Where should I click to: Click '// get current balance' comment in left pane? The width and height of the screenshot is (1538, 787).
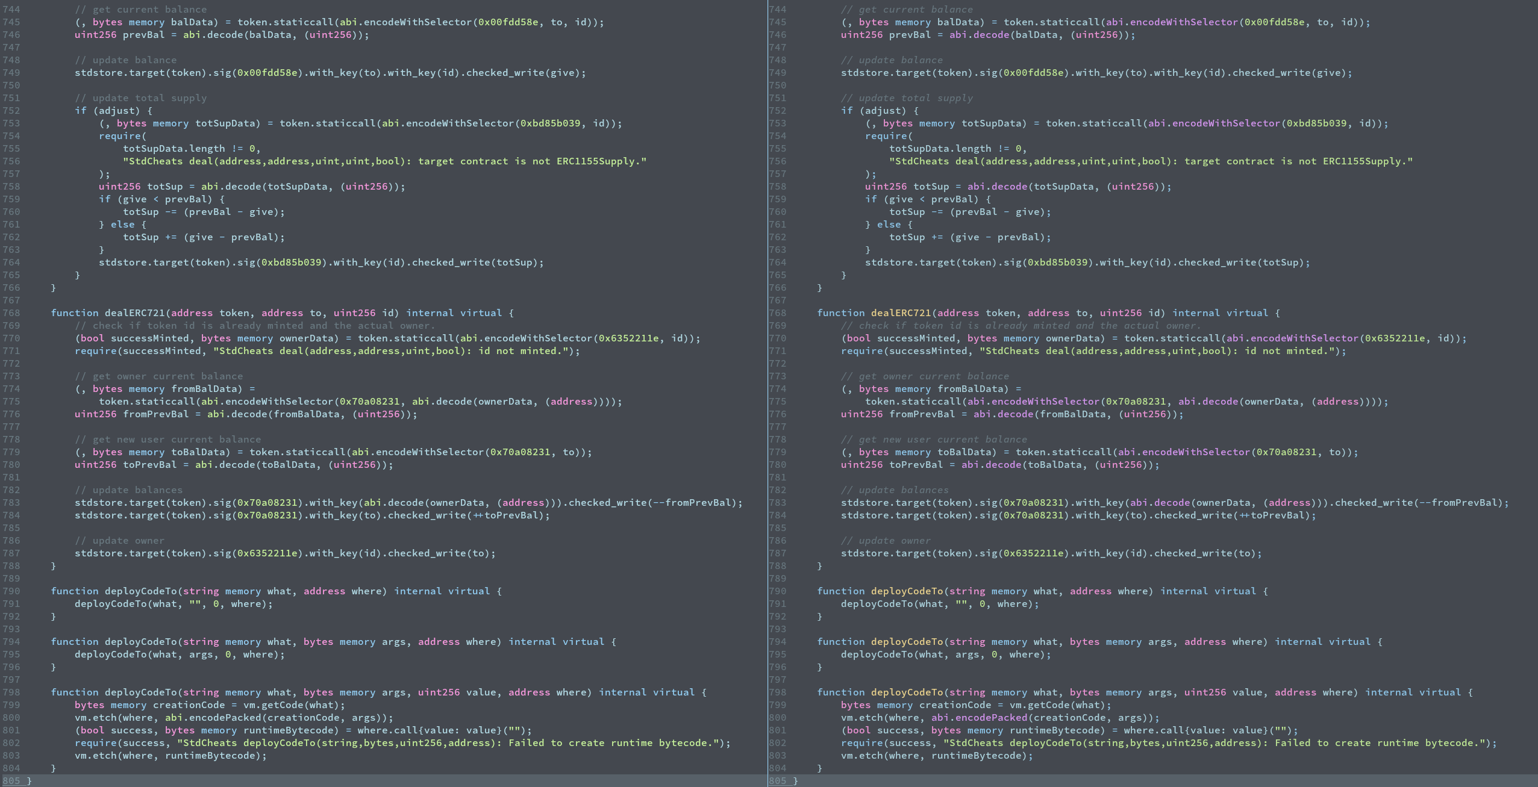click(141, 10)
